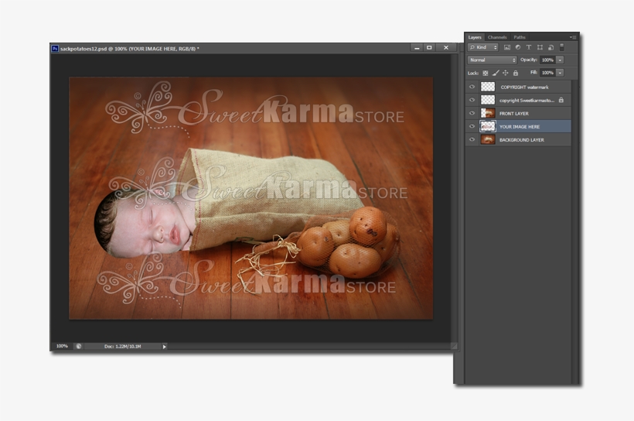Select the COPYRIGHT watermark layer name
Image resolution: width=634 pixels, height=421 pixels.
click(x=524, y=87)
